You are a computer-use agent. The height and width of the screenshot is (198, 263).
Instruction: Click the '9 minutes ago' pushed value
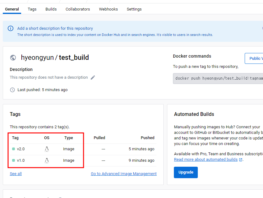[141, 160]
